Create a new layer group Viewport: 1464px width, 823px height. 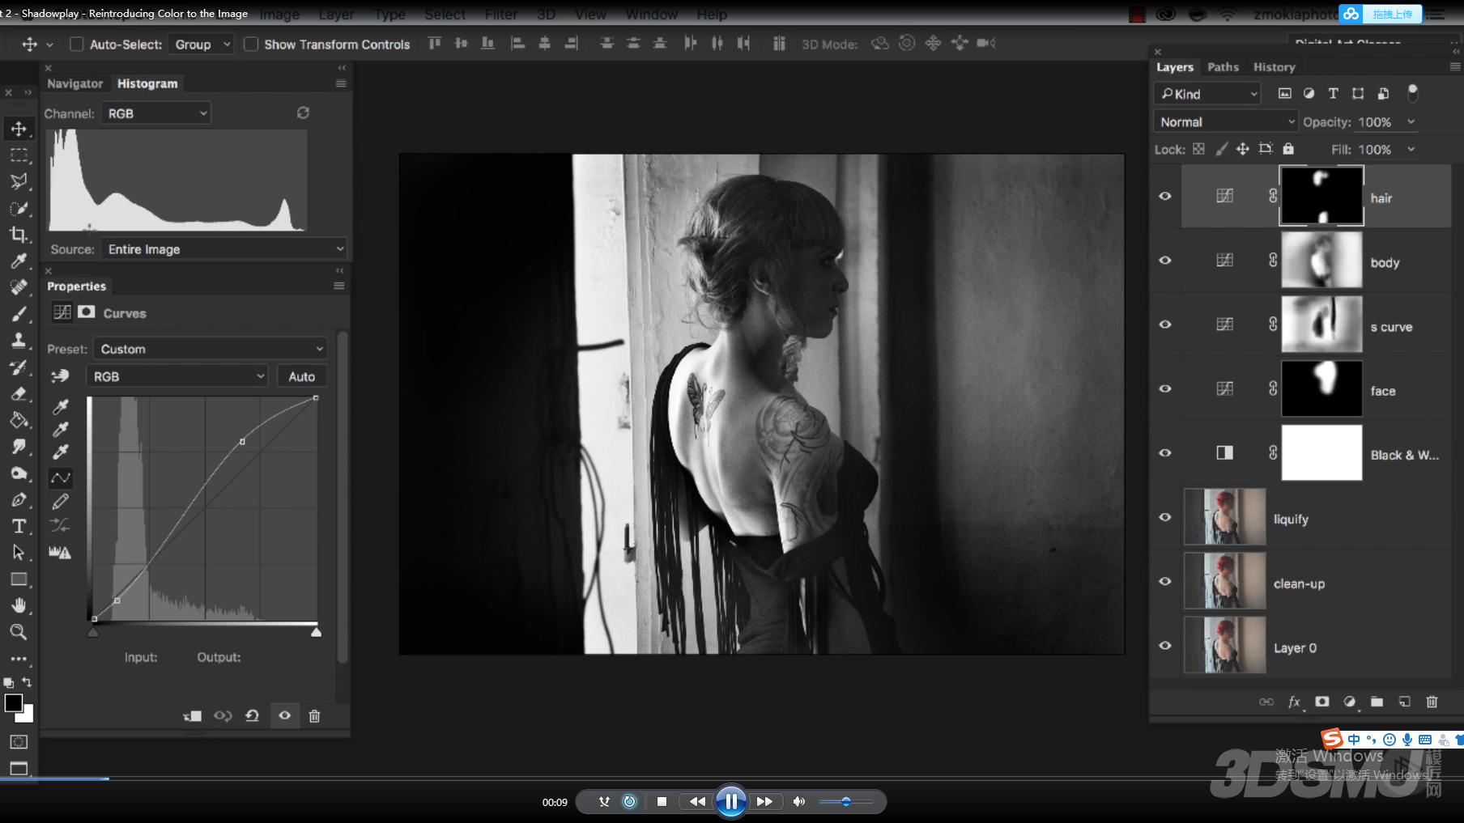[1377, 702]
